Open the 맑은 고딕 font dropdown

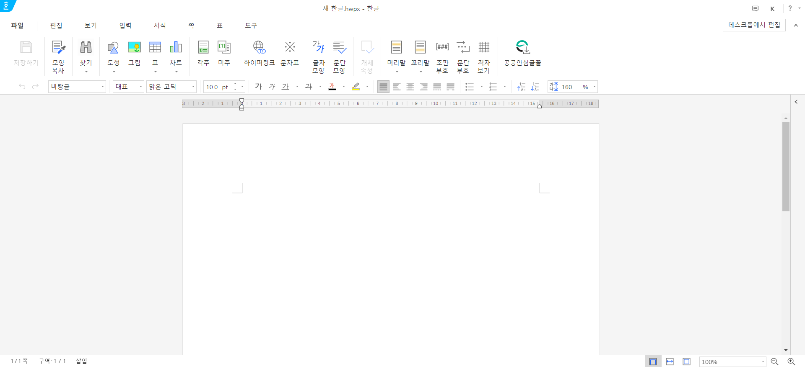coord(193,87)
